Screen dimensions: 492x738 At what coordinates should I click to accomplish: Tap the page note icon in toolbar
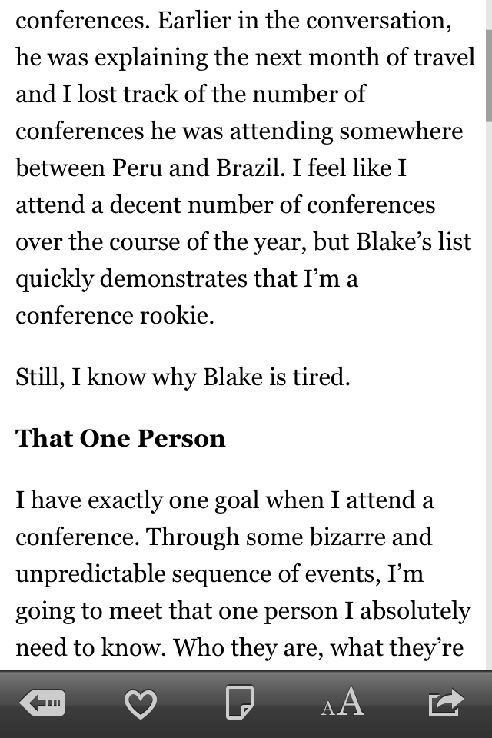[239, 703]
